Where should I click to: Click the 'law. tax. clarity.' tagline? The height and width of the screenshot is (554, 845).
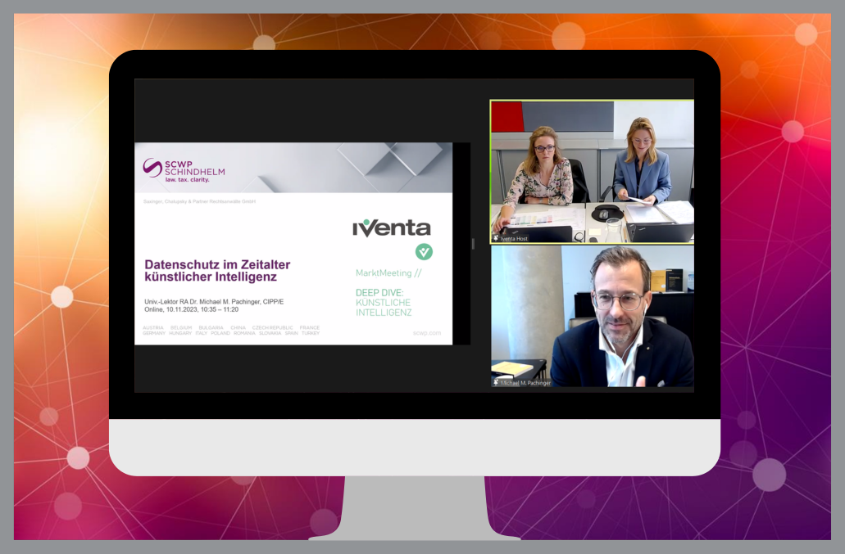[x=187, y=180]
